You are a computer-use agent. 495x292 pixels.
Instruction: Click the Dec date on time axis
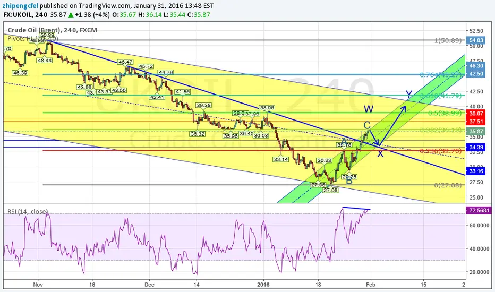click(149, 285)
